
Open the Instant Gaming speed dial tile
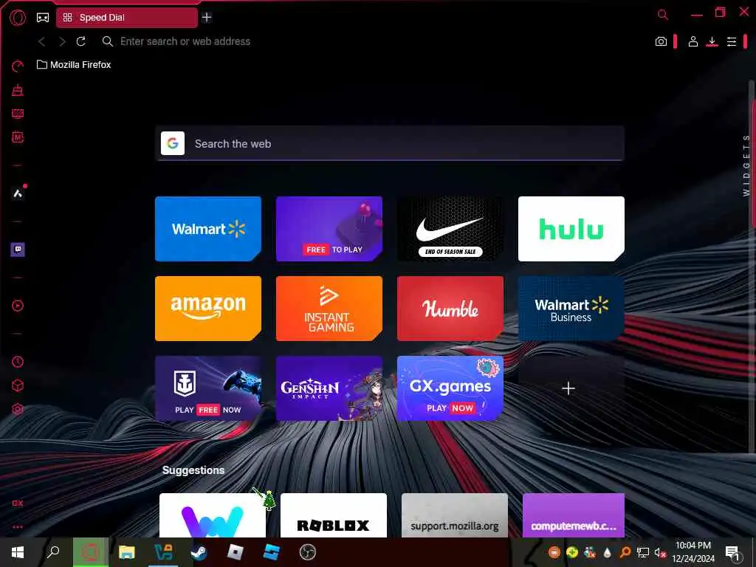click(x=329, y=309)
